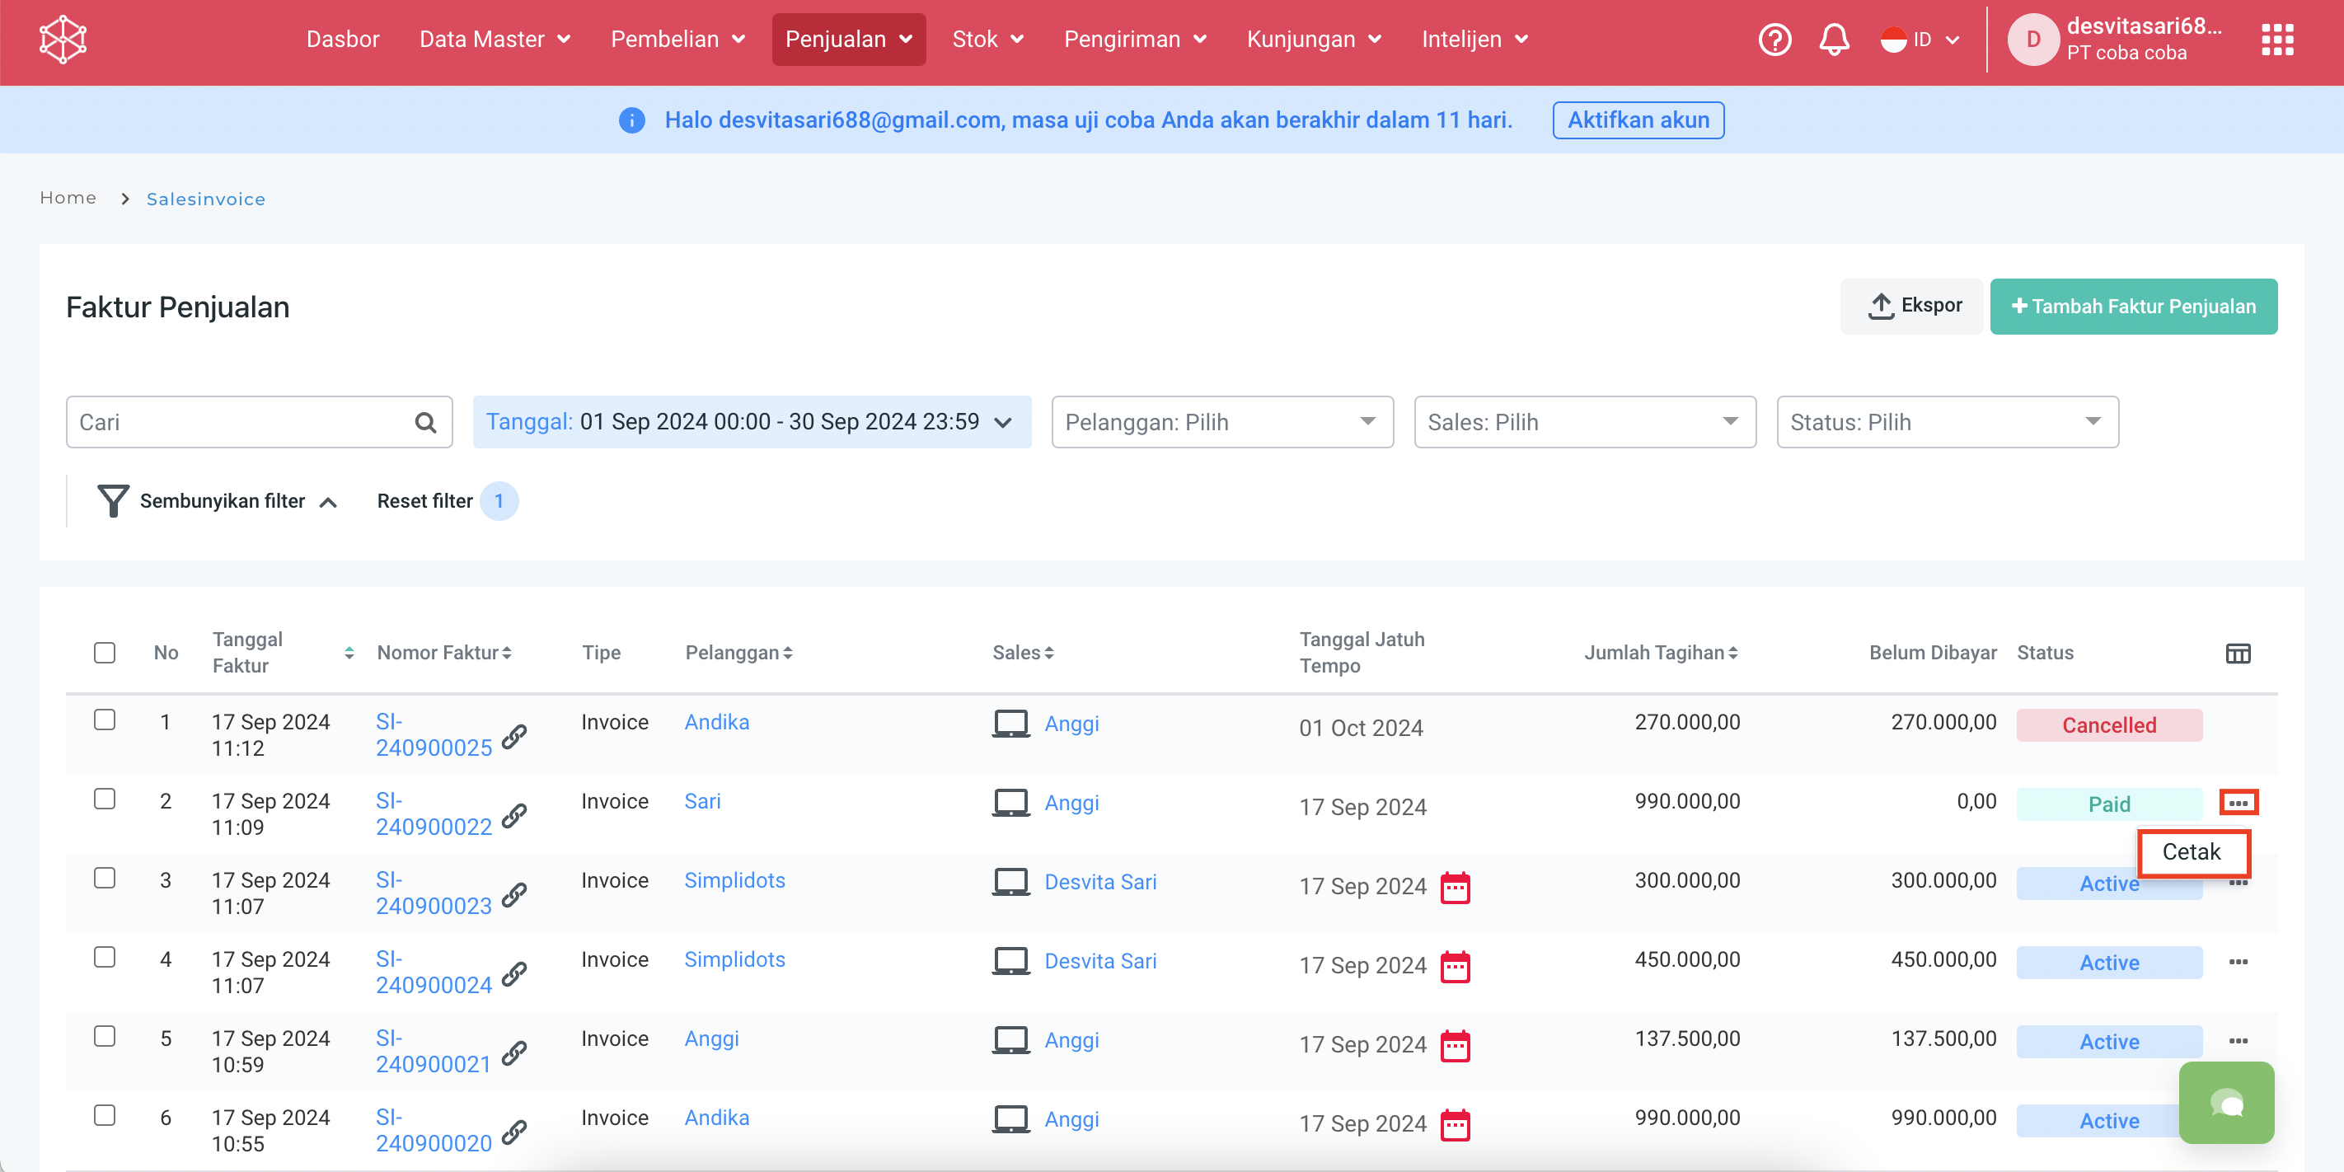Open the Penjualan menu

(x=848, y=40)
